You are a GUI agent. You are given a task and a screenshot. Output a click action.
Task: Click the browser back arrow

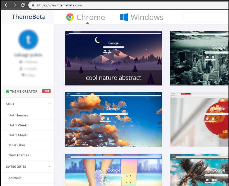click(6, 5)
